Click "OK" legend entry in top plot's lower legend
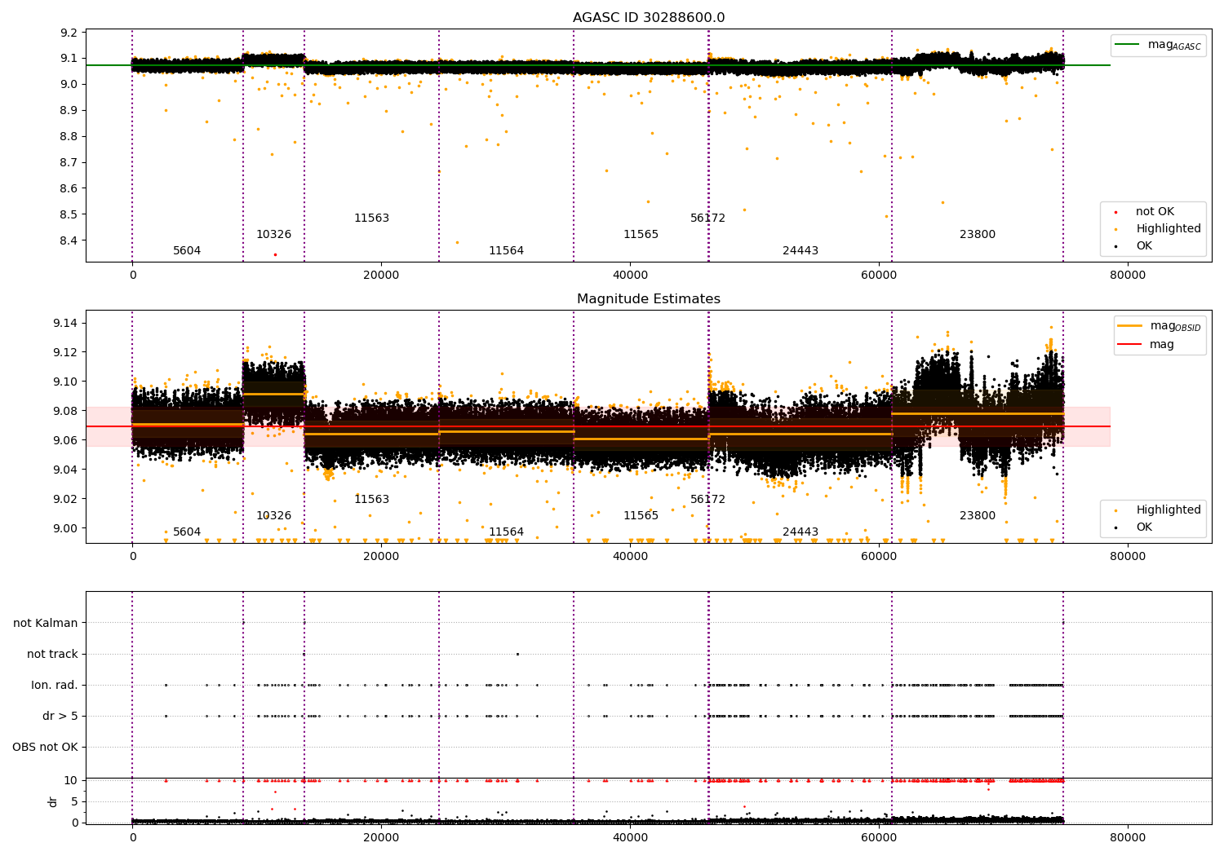 (x=1144, y=246)
